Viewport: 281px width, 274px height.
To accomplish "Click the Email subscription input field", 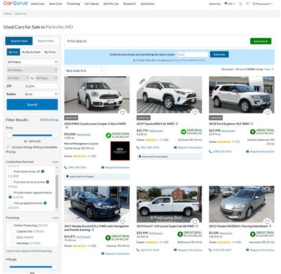I will (x=193, y=54).
